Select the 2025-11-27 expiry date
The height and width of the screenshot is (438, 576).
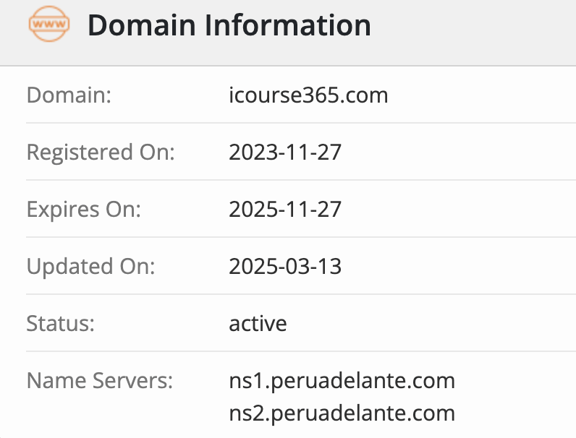(x=285, y=210)
